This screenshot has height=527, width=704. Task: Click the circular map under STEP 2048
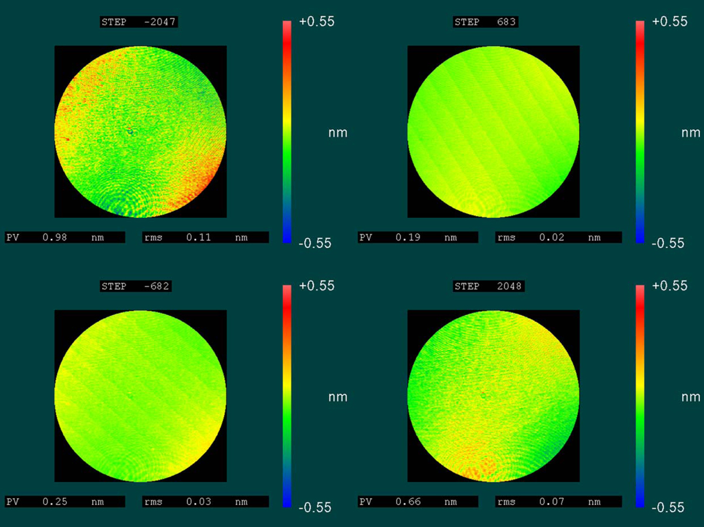tap(493, 396)
